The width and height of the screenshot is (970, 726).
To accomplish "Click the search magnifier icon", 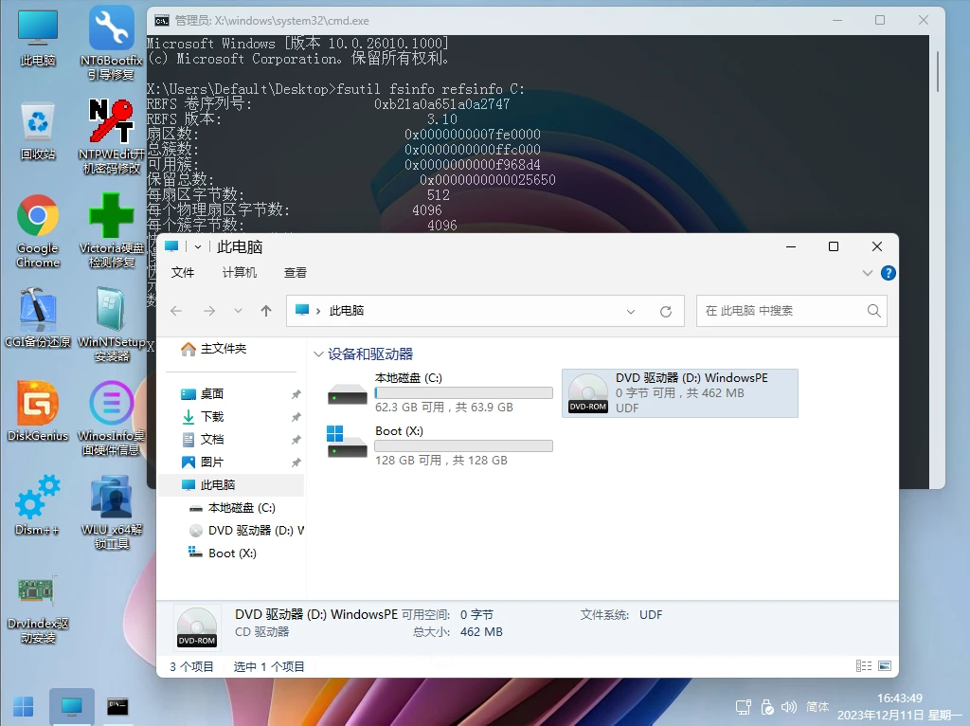I will coord(873,311).
